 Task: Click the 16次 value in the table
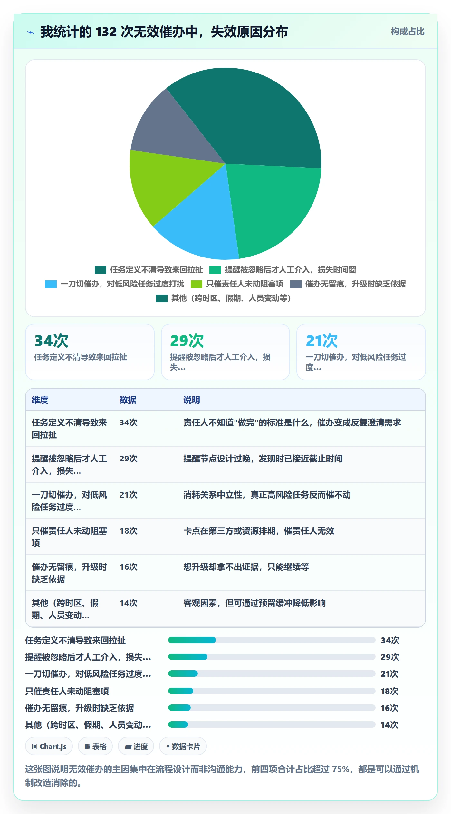click(x=129, y=567)
